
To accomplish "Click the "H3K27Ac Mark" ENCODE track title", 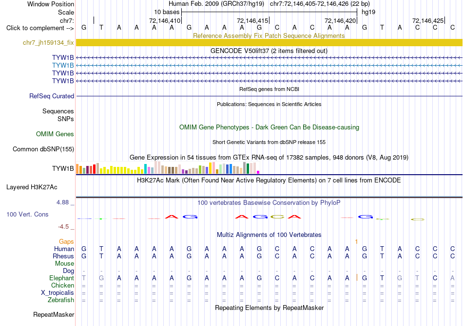I will pyautogui.click(x=269, y=181).
